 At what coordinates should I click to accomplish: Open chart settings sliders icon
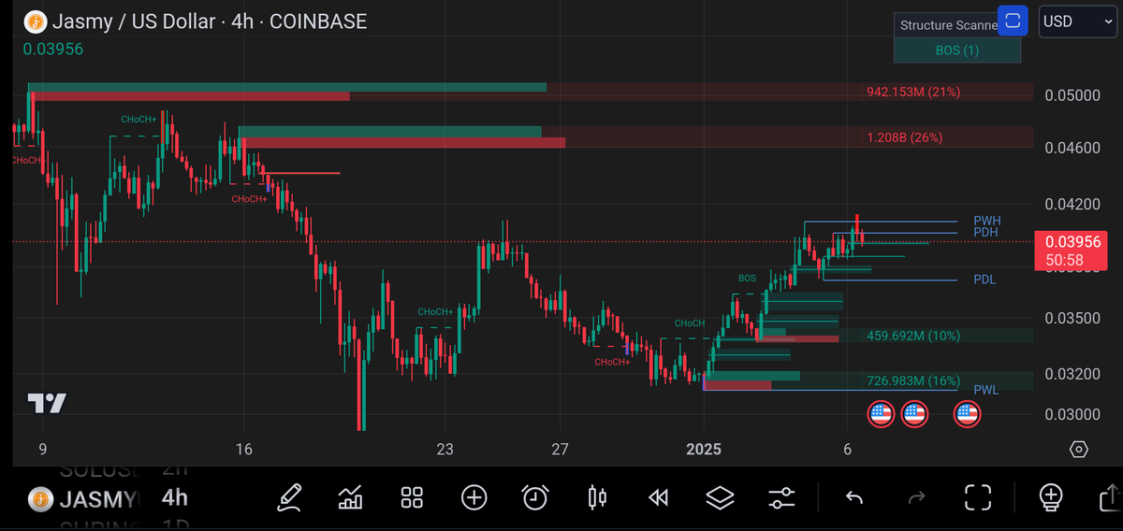pos(780,497)
